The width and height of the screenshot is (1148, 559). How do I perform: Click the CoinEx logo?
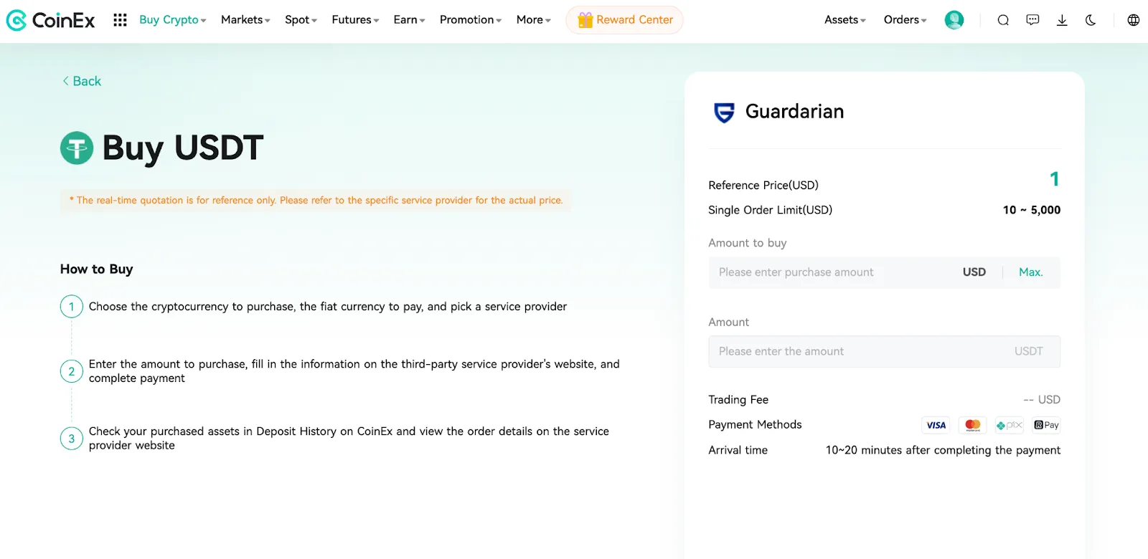[x=50, y=20]
